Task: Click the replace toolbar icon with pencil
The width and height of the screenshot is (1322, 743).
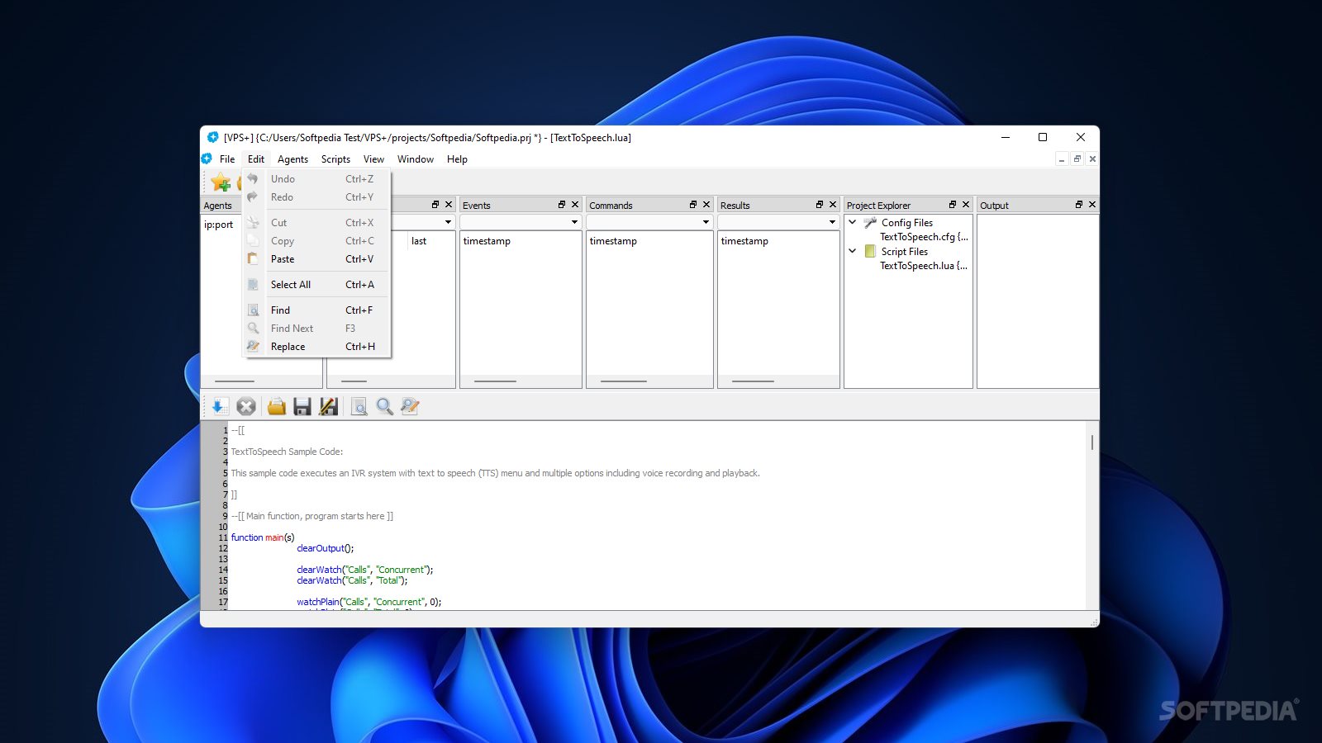Action: click(410, 406)
